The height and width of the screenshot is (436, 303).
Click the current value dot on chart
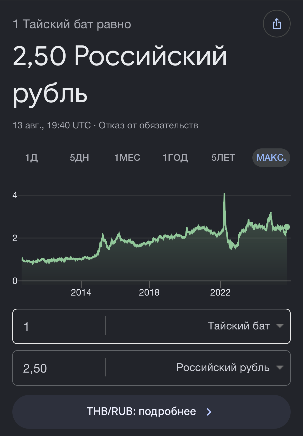pyautogui.click(x=287, y=227)
